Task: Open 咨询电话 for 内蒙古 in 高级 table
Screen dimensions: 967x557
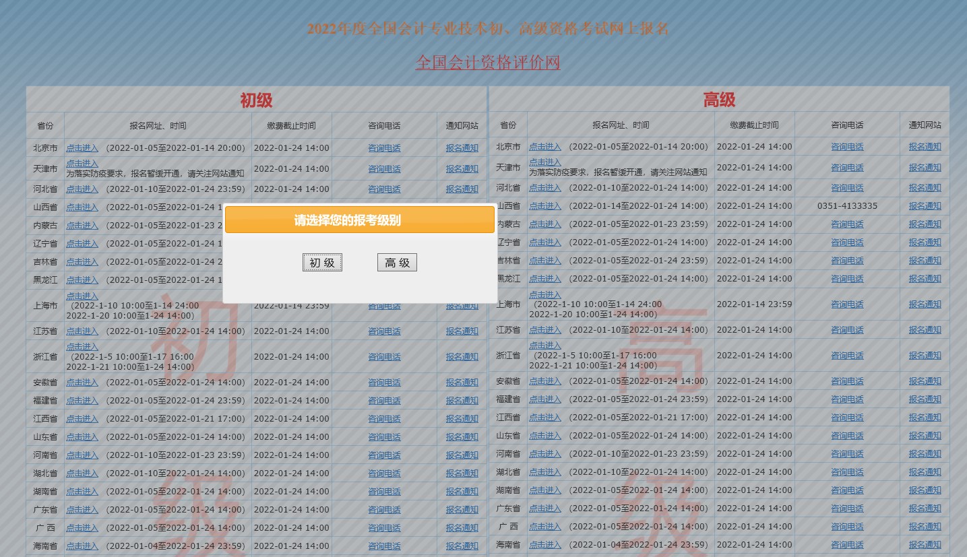Action: (x=847, y=224)
